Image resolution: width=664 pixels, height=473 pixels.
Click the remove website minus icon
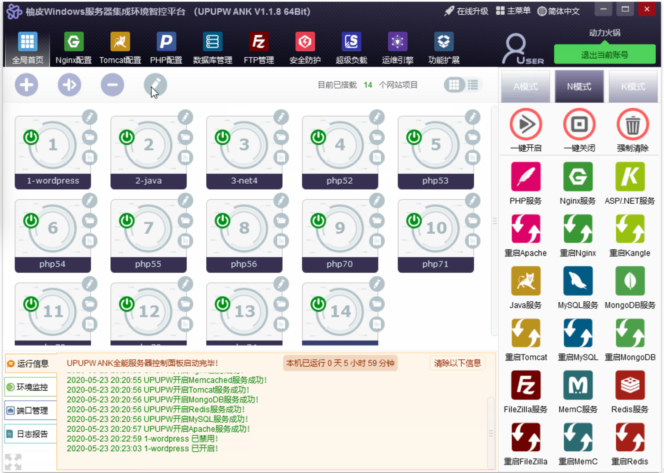tap(112, 85)
